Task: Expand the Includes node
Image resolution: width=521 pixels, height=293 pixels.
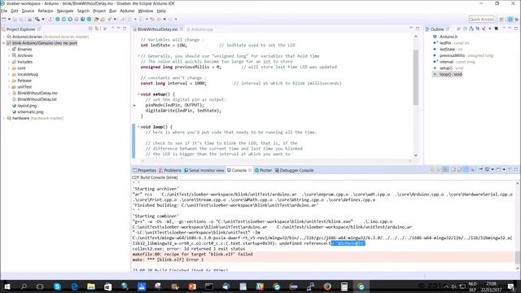Action: (x=9, y=62)
